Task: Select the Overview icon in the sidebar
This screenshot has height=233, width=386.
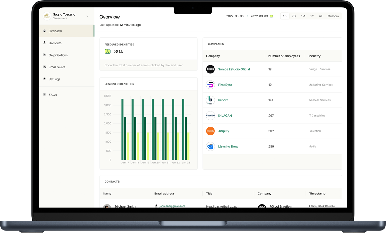Action: [x=44, y=31]
